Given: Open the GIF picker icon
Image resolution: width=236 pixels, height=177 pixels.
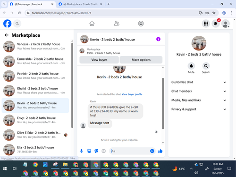Looking at the screenshot, I should [x=103, y=151].
